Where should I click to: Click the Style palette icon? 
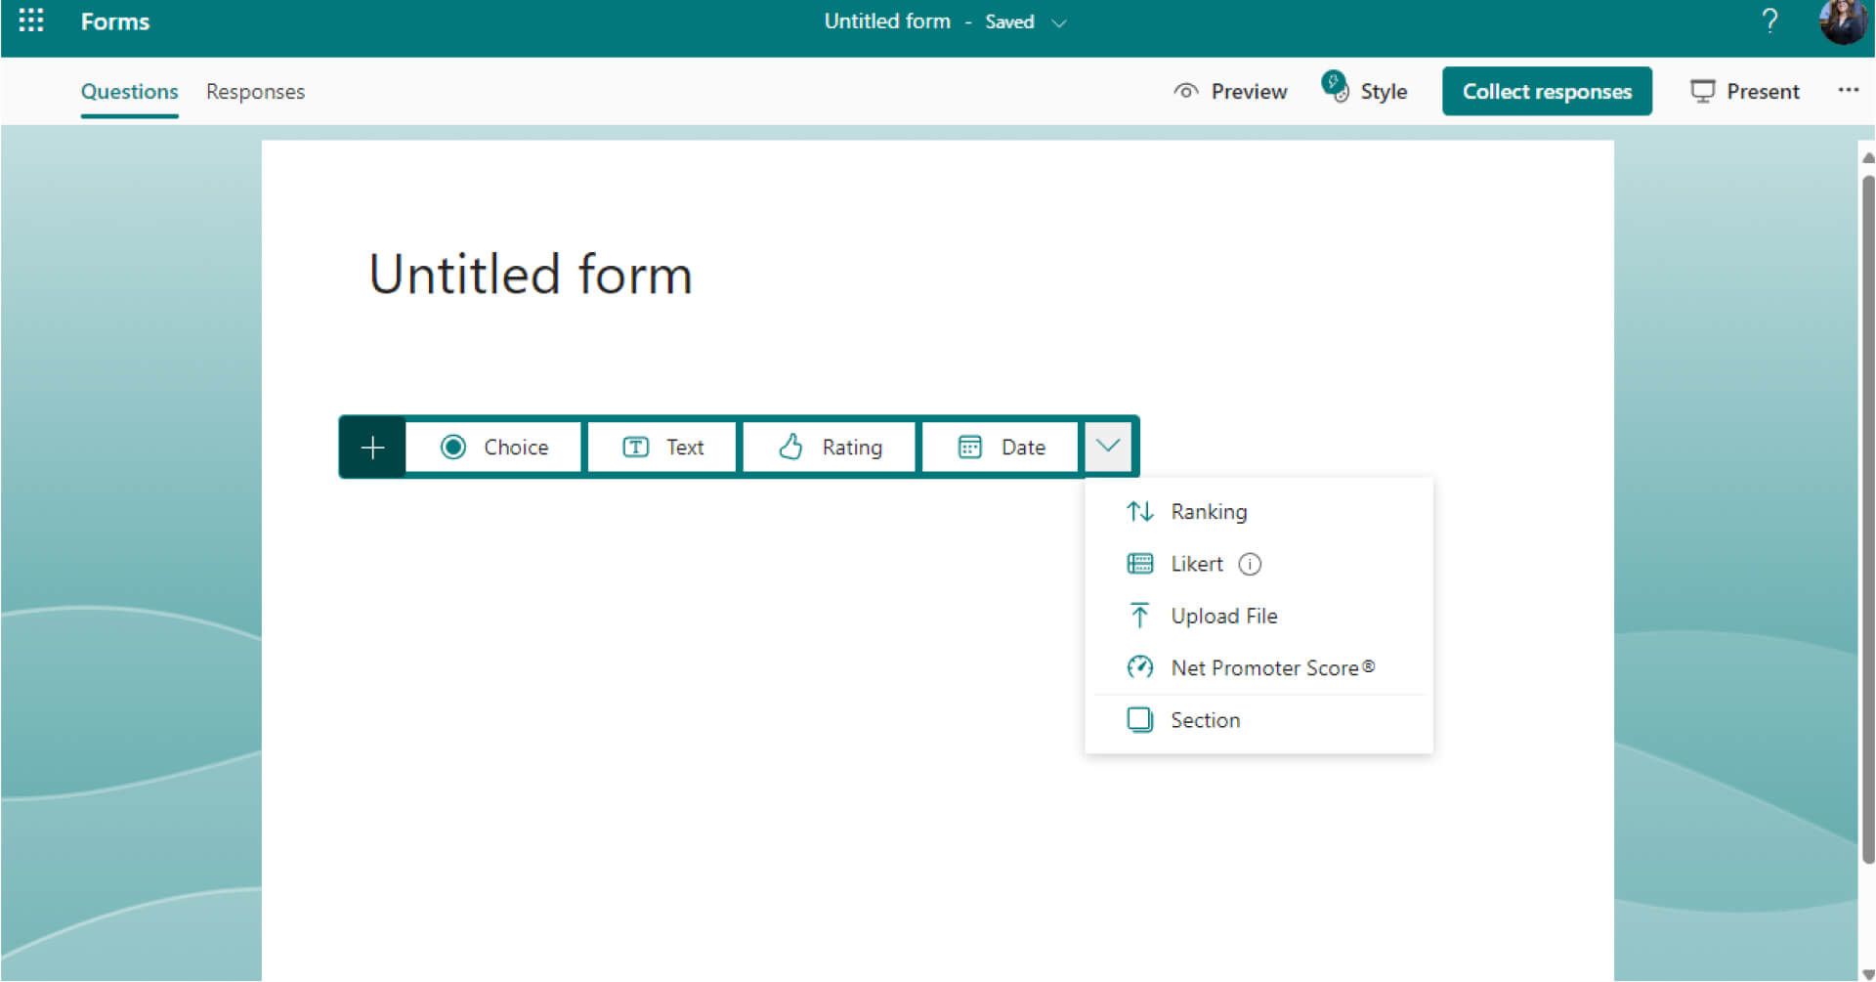[1335, 86]
